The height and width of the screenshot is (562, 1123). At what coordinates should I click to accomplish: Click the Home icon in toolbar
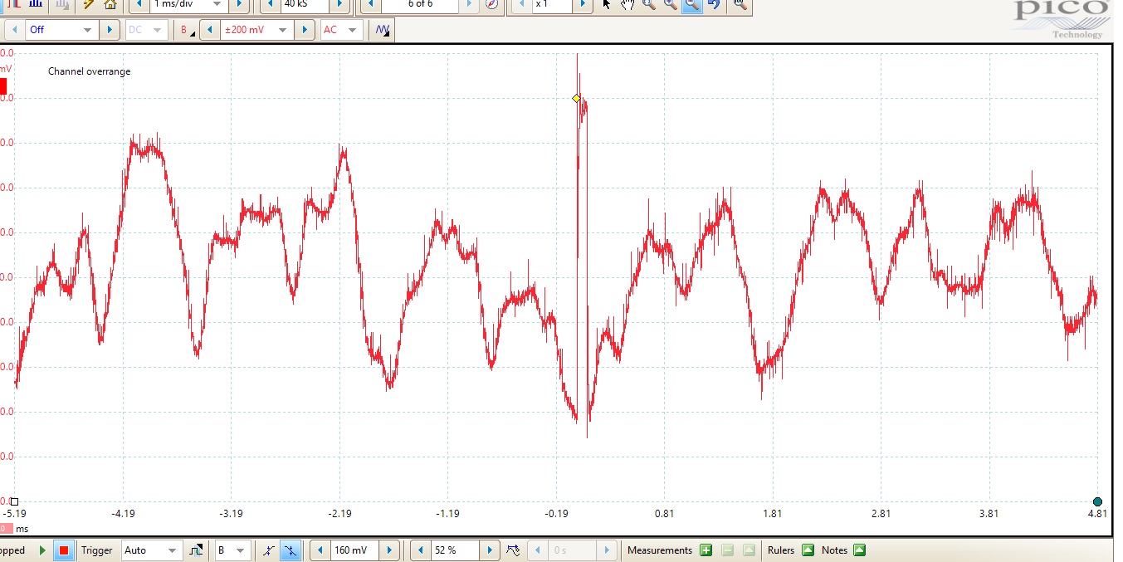pyautogui.click(x=110, y=4)
